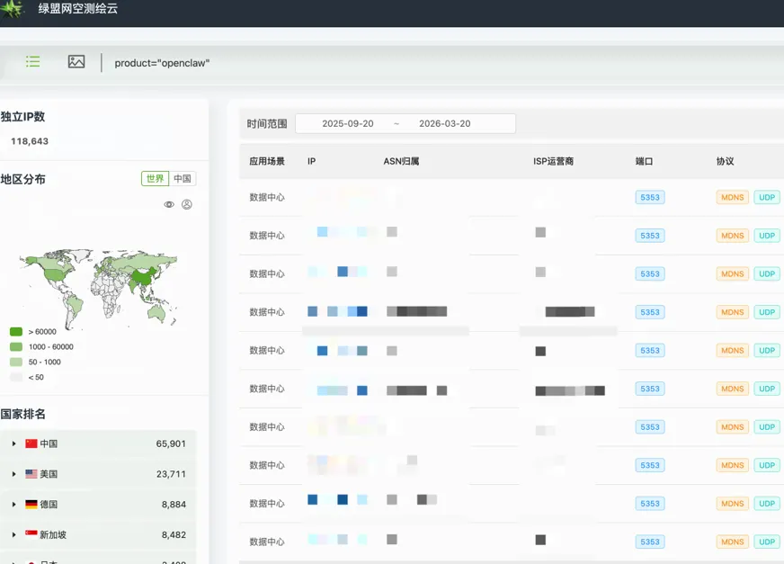Click the 时间范围 label
This screenshot has height=564, width=784.
(x=267, y=123)
